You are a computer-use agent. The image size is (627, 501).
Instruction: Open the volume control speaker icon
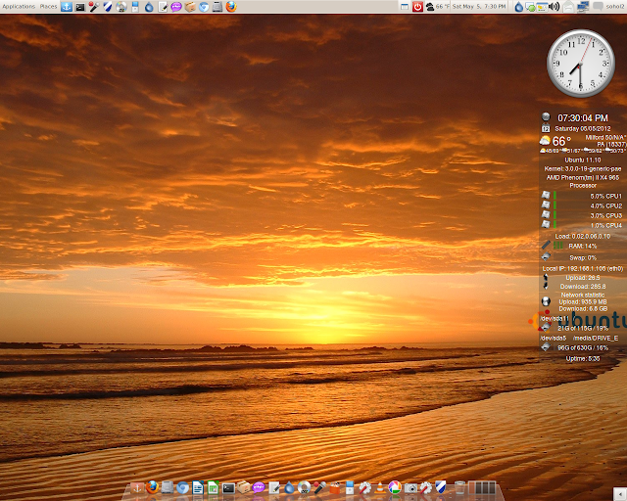pos(555,6)
